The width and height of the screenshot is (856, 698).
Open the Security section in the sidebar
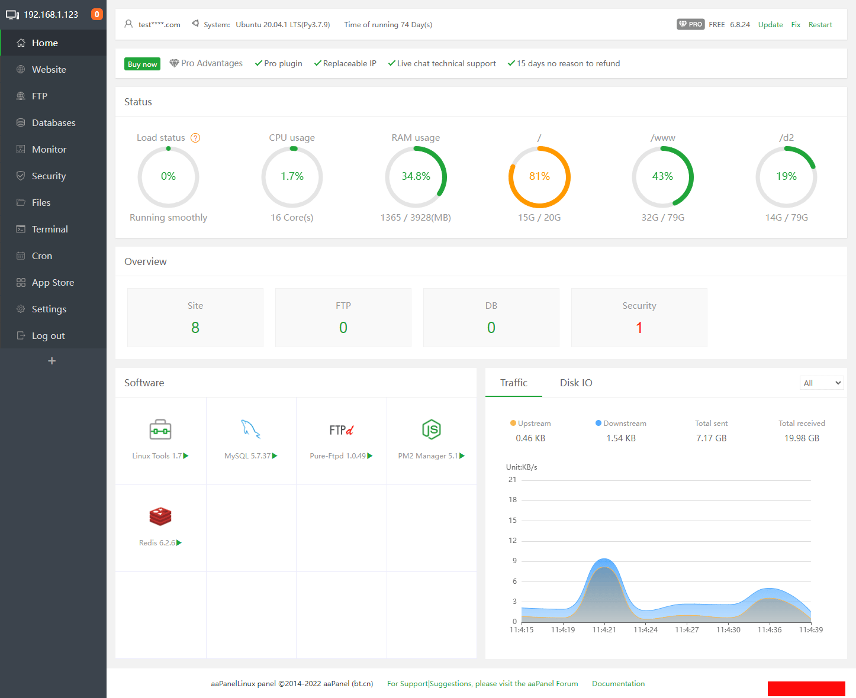(x=49, y=176)
